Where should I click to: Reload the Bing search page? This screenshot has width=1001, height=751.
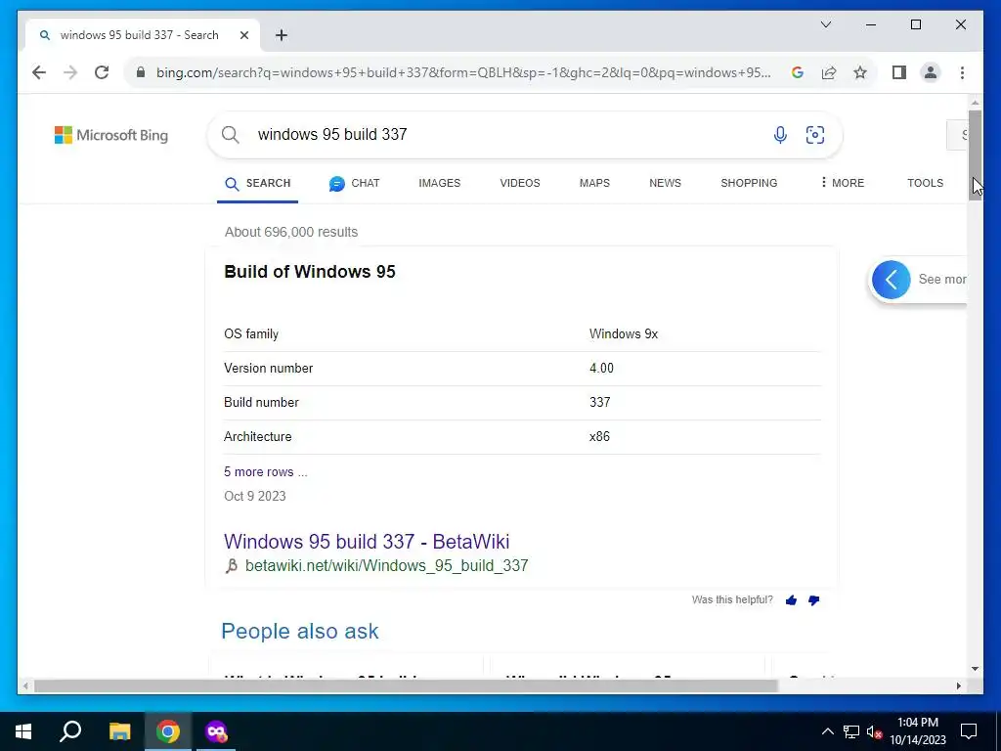click(x=102, y=72)
